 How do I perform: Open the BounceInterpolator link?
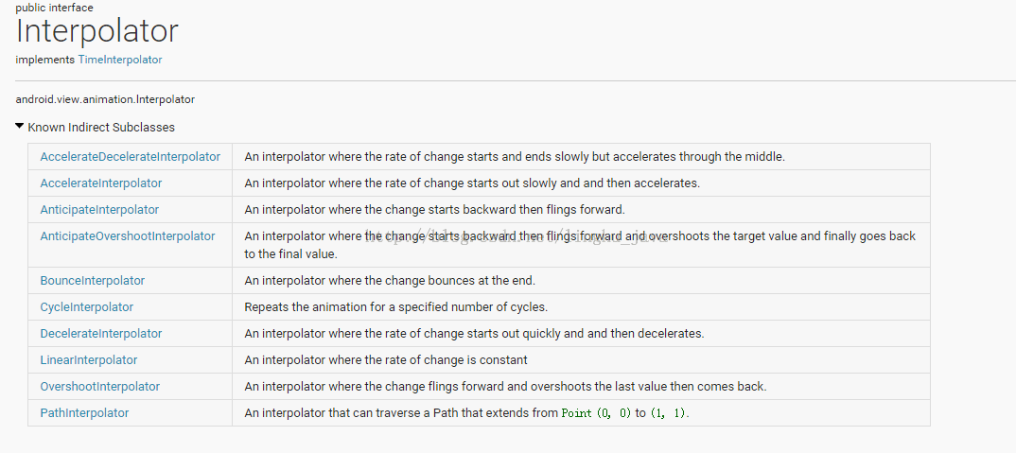coord(92,281)
